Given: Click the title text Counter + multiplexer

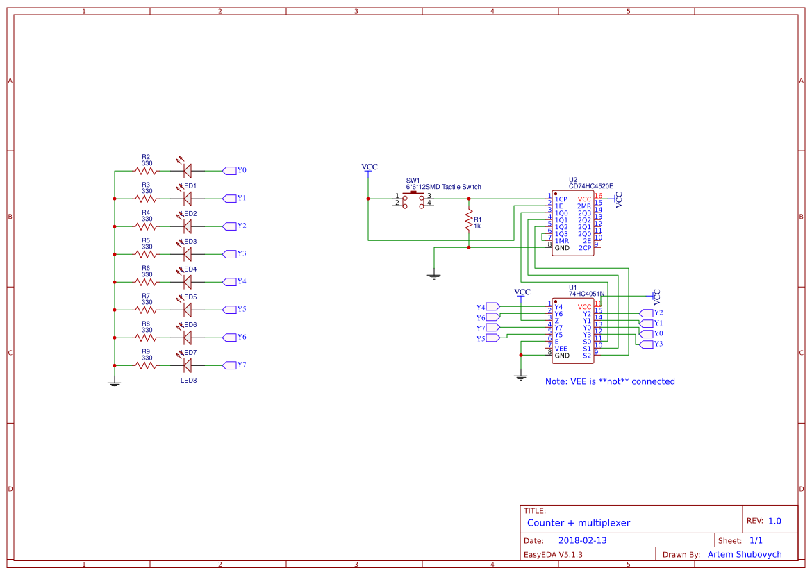Looking at the screenshot, I should point(578,523).
